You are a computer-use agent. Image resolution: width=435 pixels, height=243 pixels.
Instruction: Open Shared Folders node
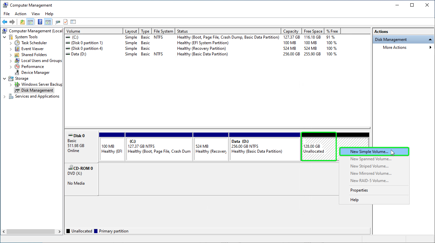point(34,55)
